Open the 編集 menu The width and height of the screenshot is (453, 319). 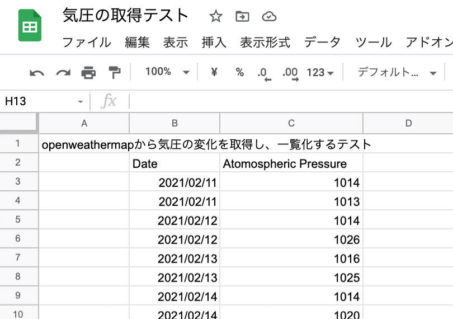(137, 42)
